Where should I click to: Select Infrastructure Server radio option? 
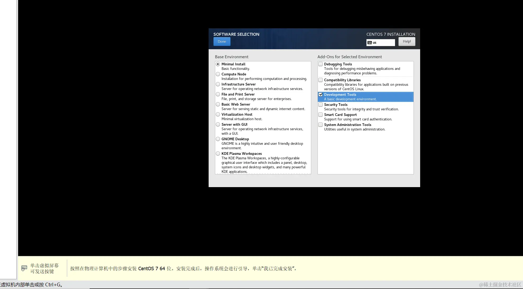coord(218,84)
